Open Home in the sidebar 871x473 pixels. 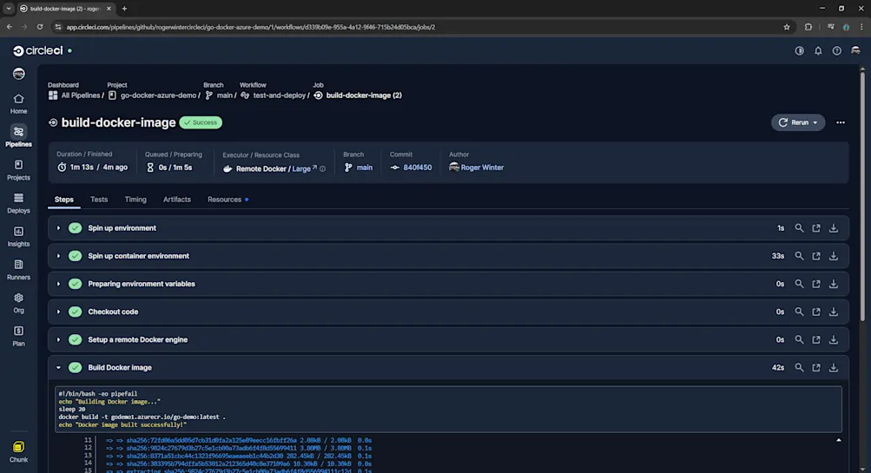(x=18, y=104)
